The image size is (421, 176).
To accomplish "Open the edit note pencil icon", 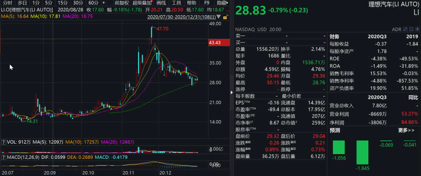I will point(405,29).
